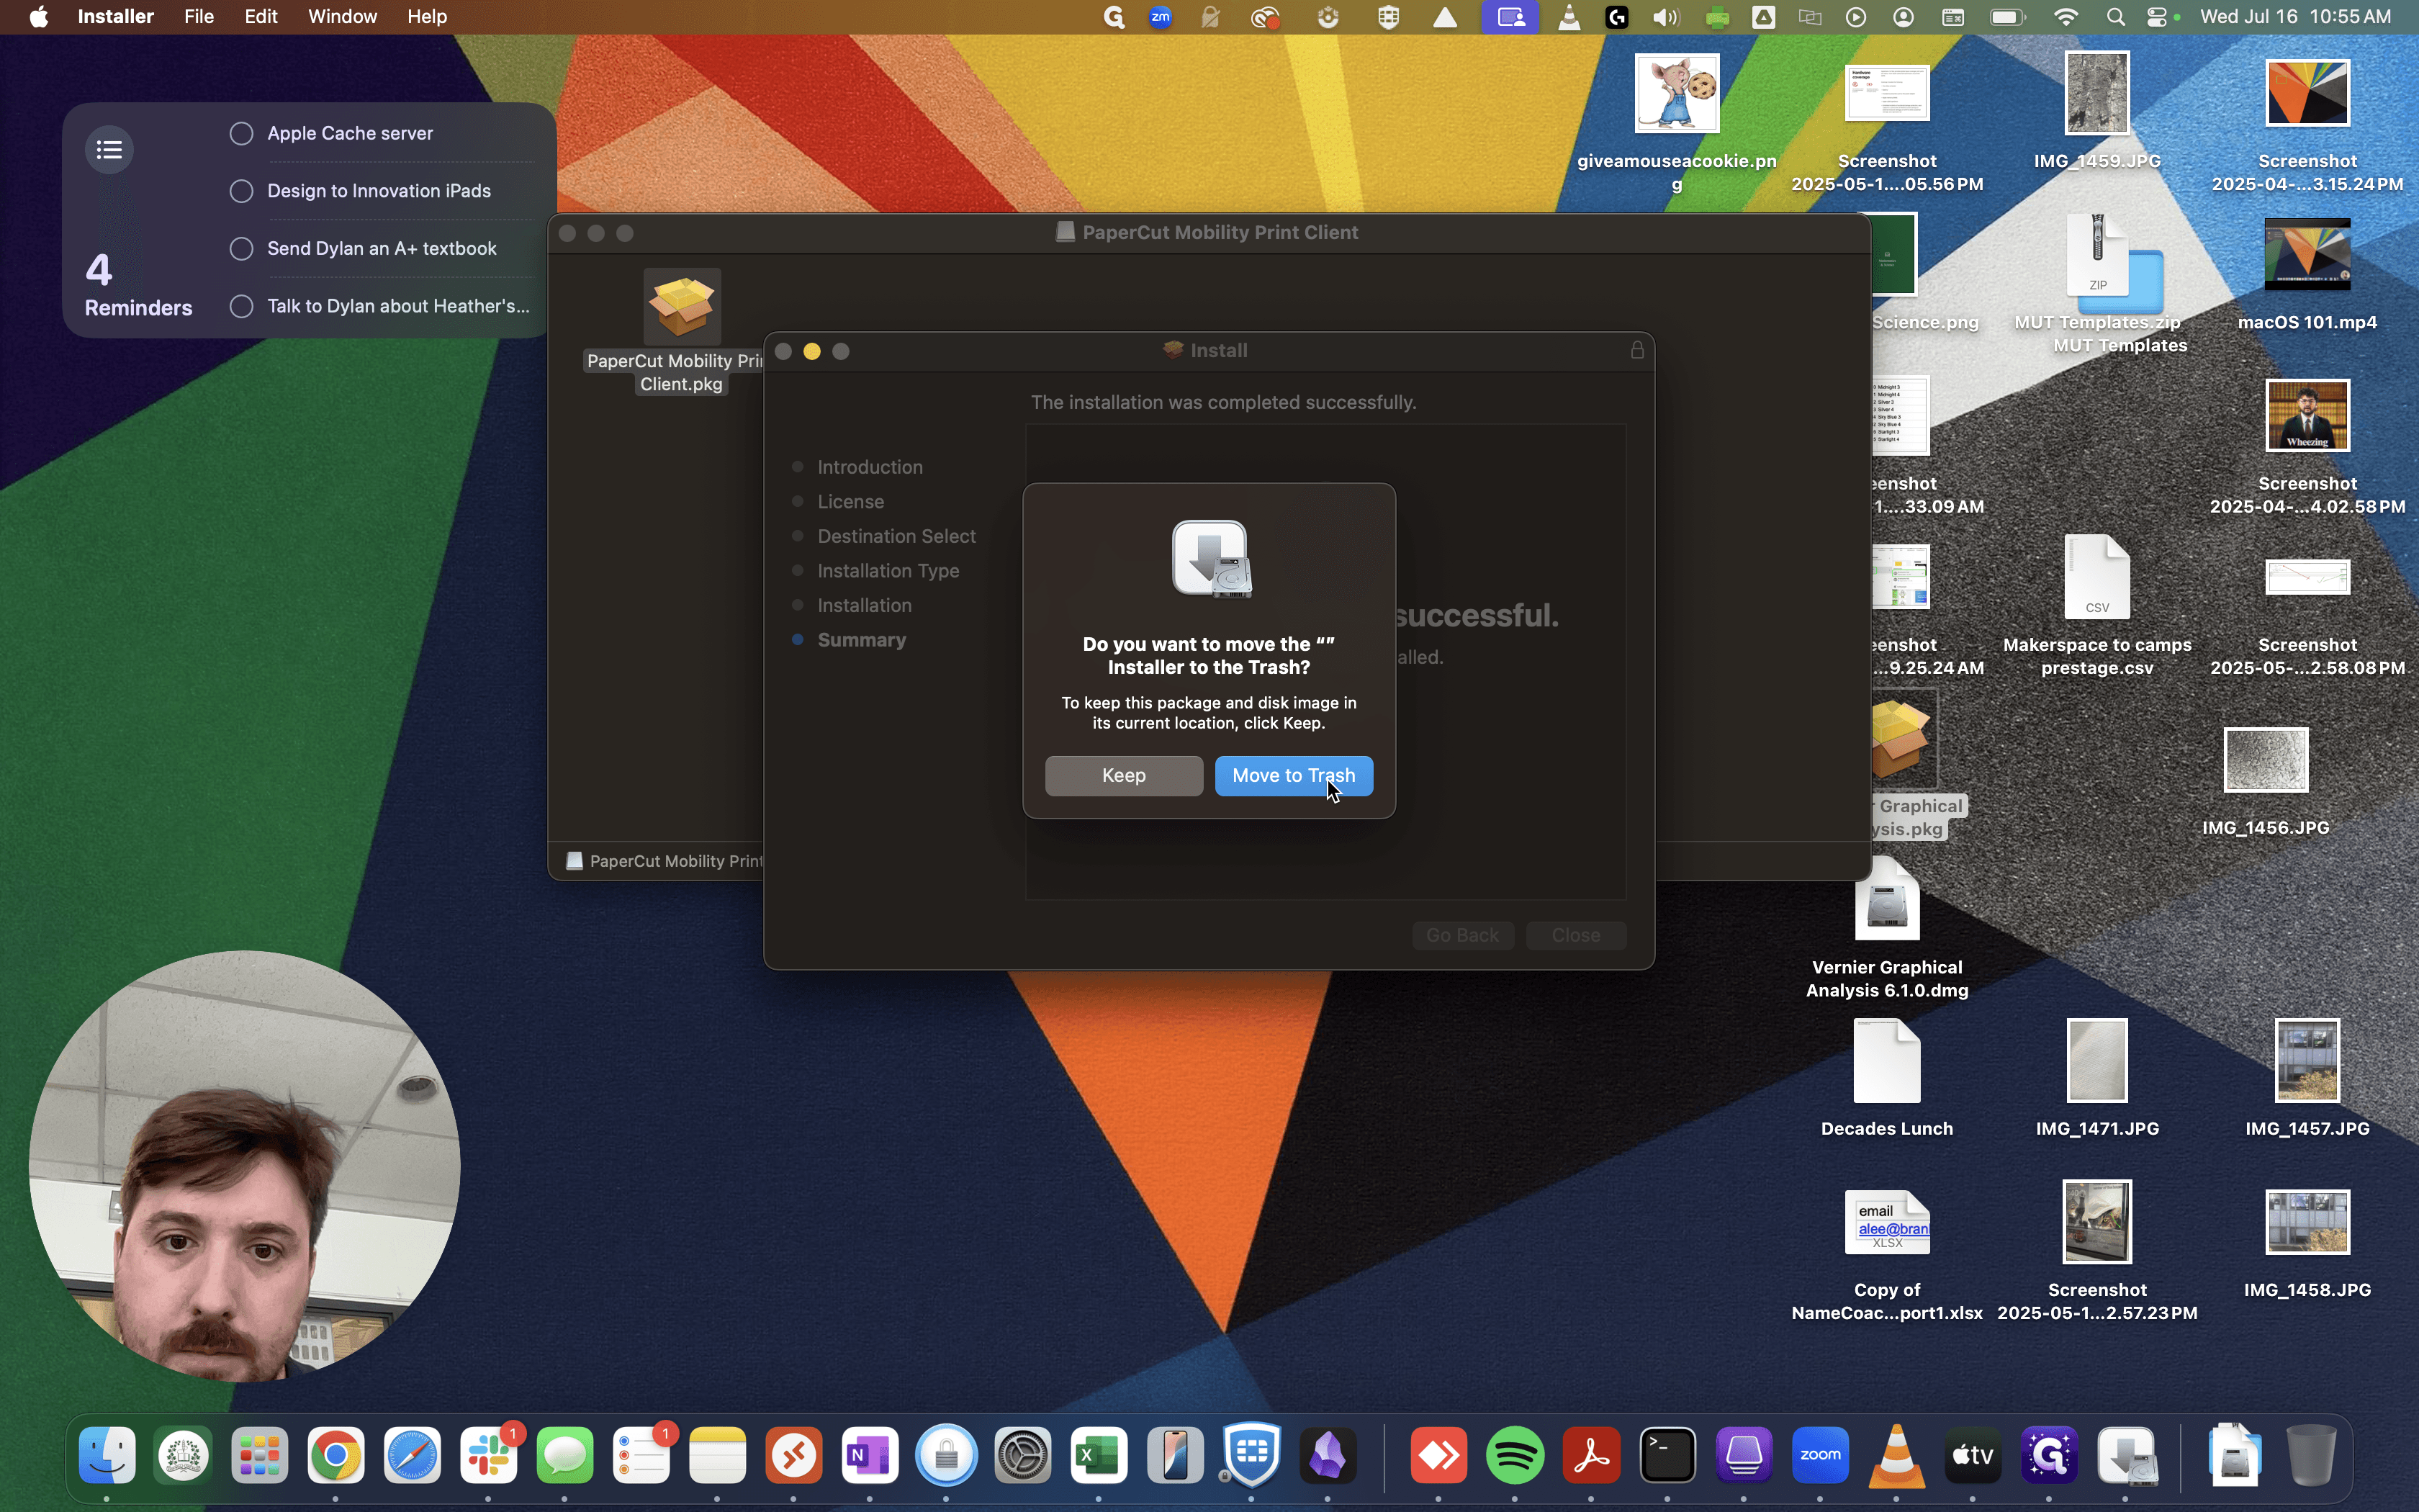Viewport: 2419px width, 1512px height.
Task: Select IMG_1459.JPG on the desktop
Action: [x=2097, y=93]
